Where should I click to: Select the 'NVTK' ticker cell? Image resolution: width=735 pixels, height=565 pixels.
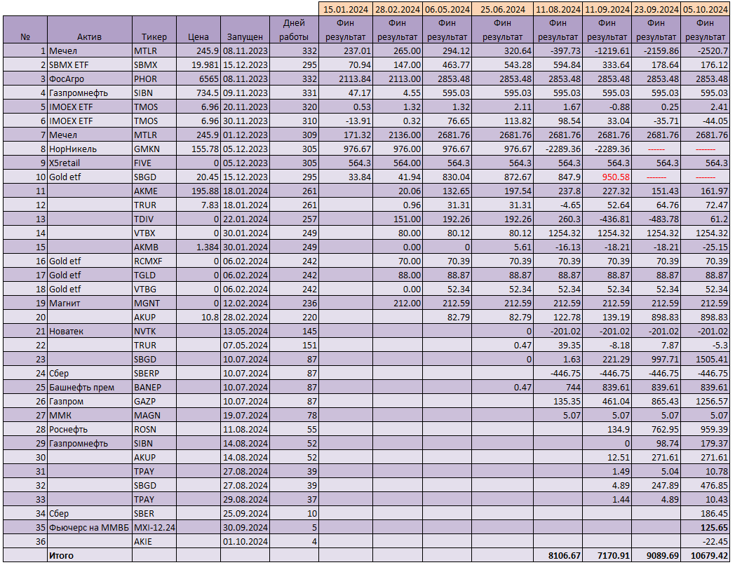[x=154, y=332]
